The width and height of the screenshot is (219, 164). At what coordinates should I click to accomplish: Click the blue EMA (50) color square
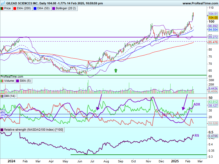click(x=34, y=8)
